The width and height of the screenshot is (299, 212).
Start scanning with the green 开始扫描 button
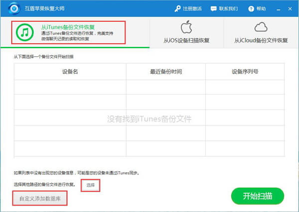(257, 196)
